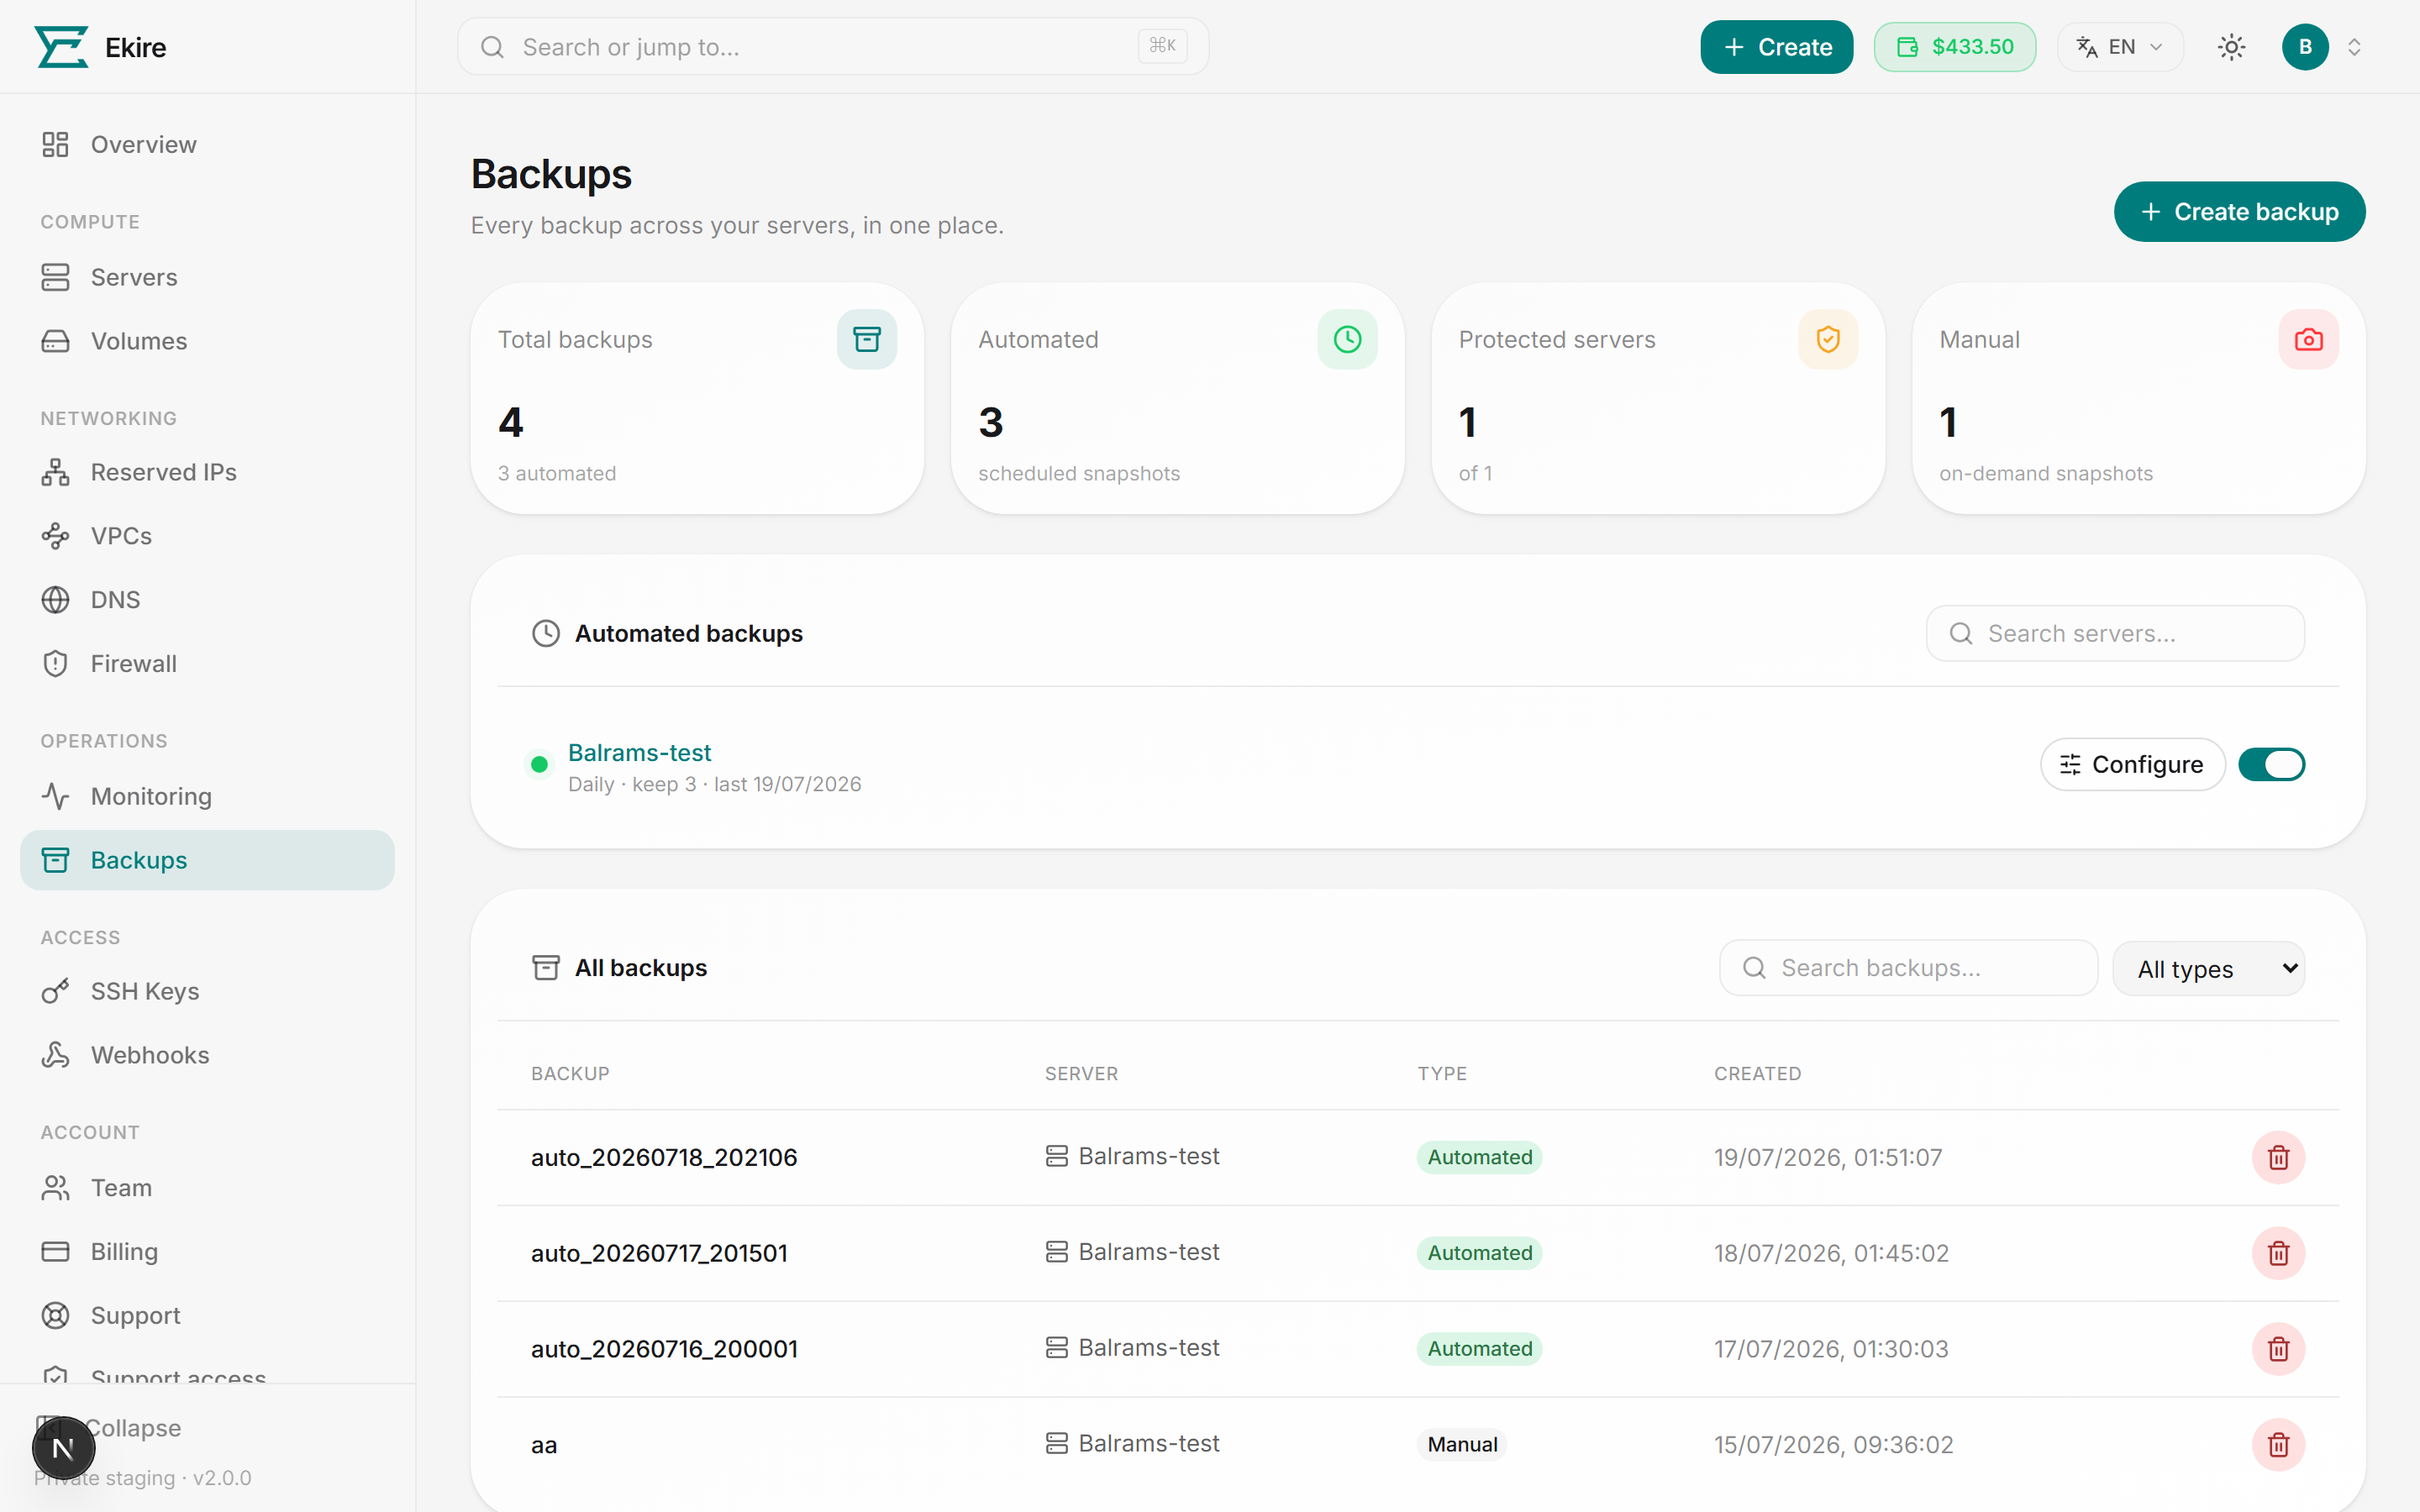Delete backup auto_20260717_201501

(x=2278, y=1253)
